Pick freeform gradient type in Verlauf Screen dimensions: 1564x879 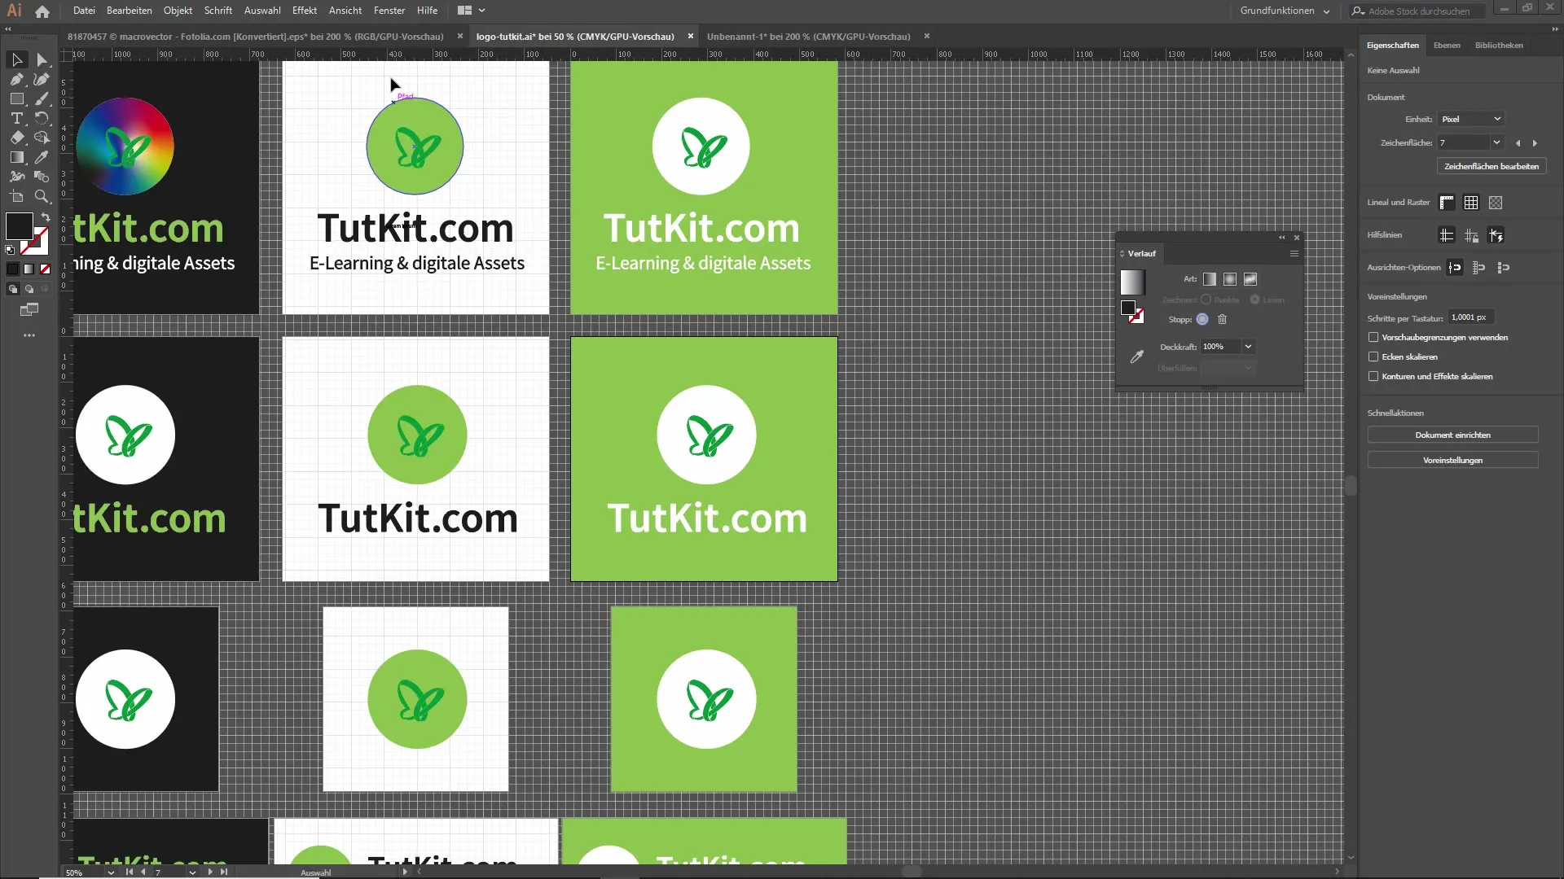pos(1250,279)
